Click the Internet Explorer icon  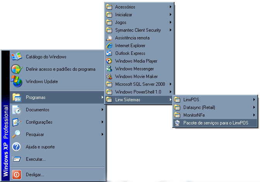pos(109,46)
